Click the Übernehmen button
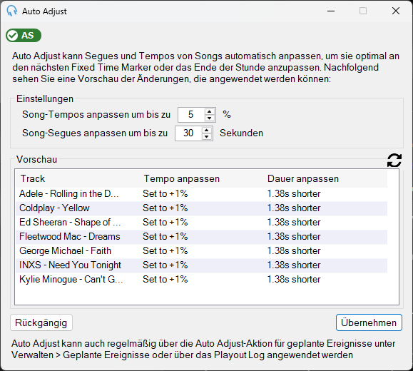The image size is (413, 371). [369, 322]
